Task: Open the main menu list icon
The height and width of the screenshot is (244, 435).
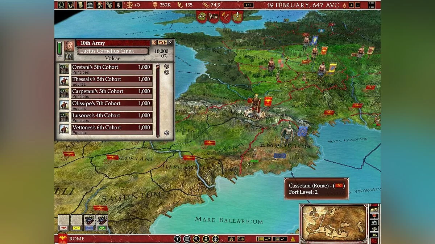Action: coord(372,5)
